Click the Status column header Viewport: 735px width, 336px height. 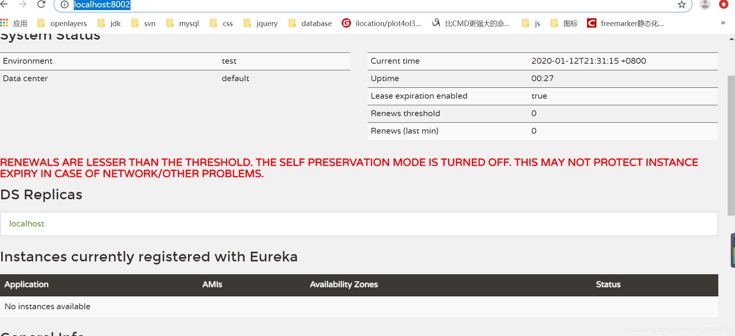(x=608, y=284)
